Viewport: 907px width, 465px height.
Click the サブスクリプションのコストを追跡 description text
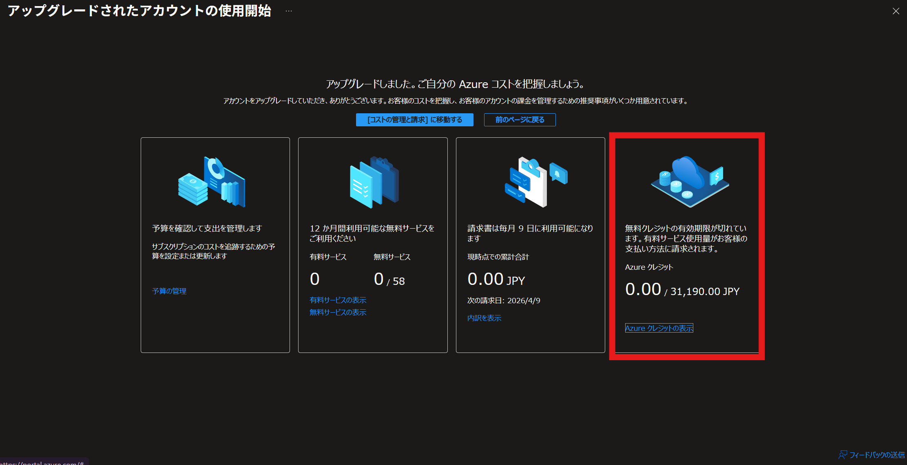[x=213, y=251]
